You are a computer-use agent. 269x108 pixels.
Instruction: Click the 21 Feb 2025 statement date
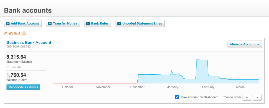[x=15, y=67]
